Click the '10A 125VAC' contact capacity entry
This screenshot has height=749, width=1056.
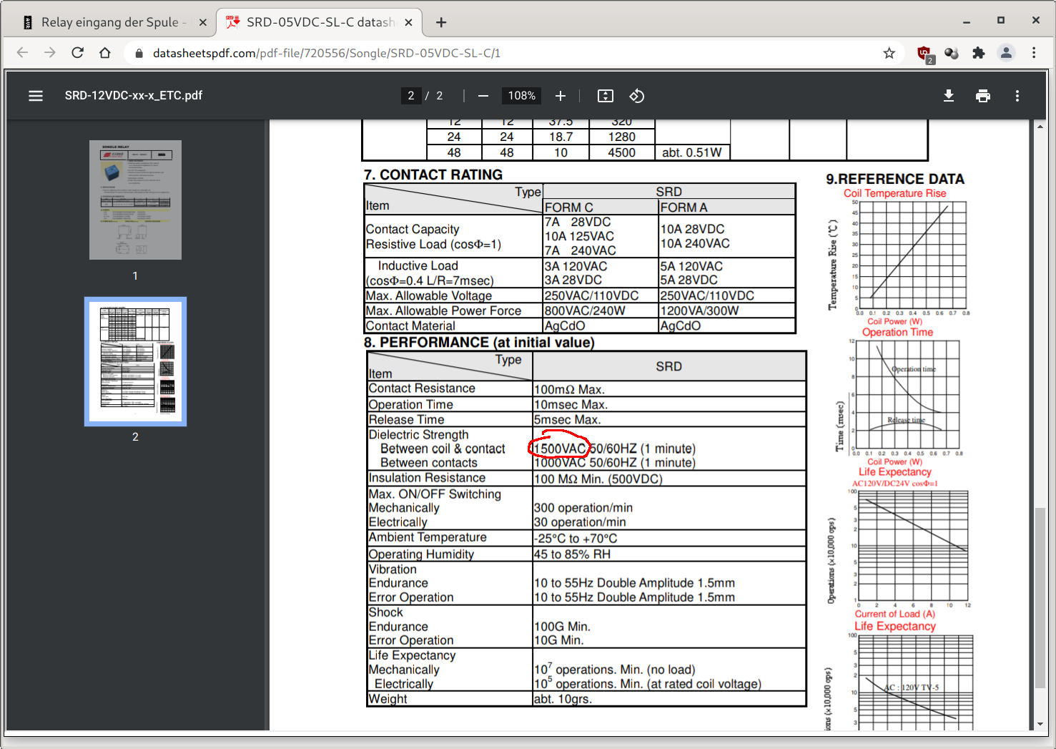point(579,236)
